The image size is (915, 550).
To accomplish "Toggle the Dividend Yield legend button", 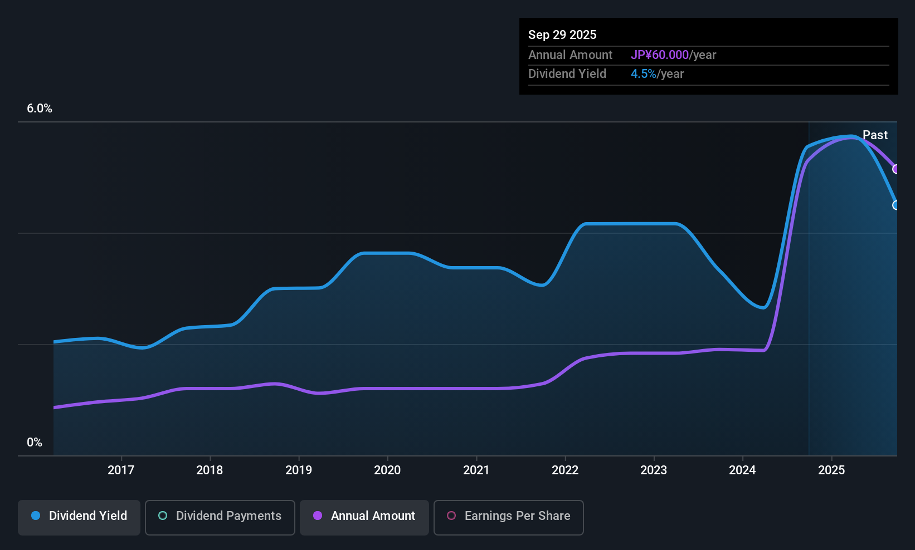I will (x=79, y=517).
